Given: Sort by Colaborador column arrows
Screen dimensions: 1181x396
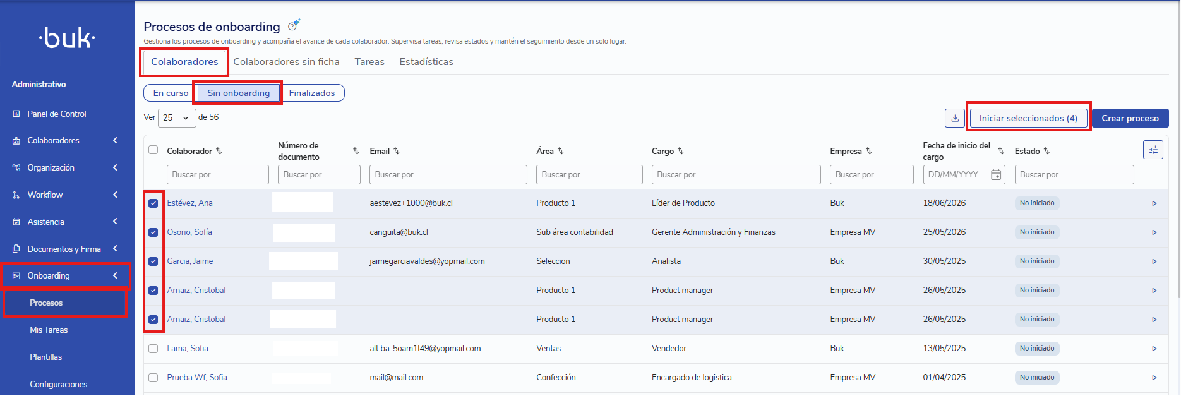Looking at the screenshot, I should [219, 151].
